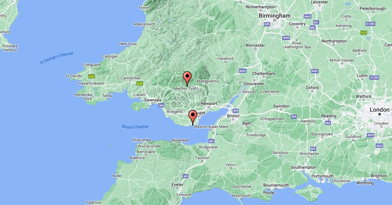392x205 pixels.
Task: Click the A40 road shield near Fishguard
Action: 91,76
